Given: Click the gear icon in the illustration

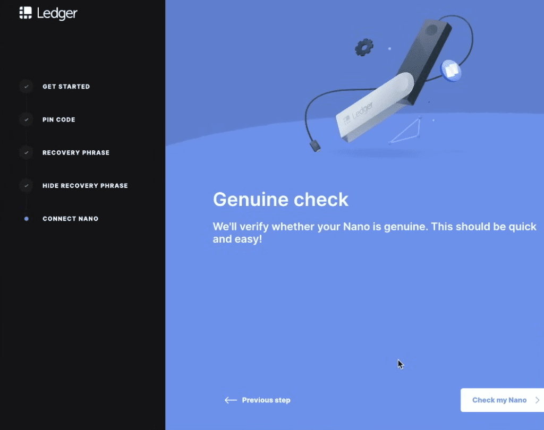Looking at the screenshot, I should (x=364, y=47).
